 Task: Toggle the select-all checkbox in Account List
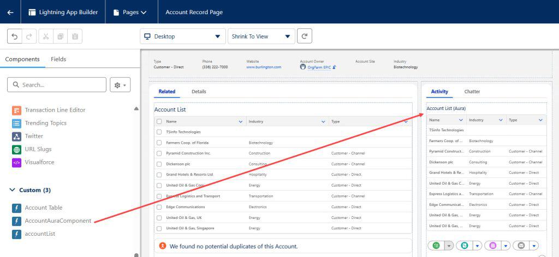coord(159,121)
